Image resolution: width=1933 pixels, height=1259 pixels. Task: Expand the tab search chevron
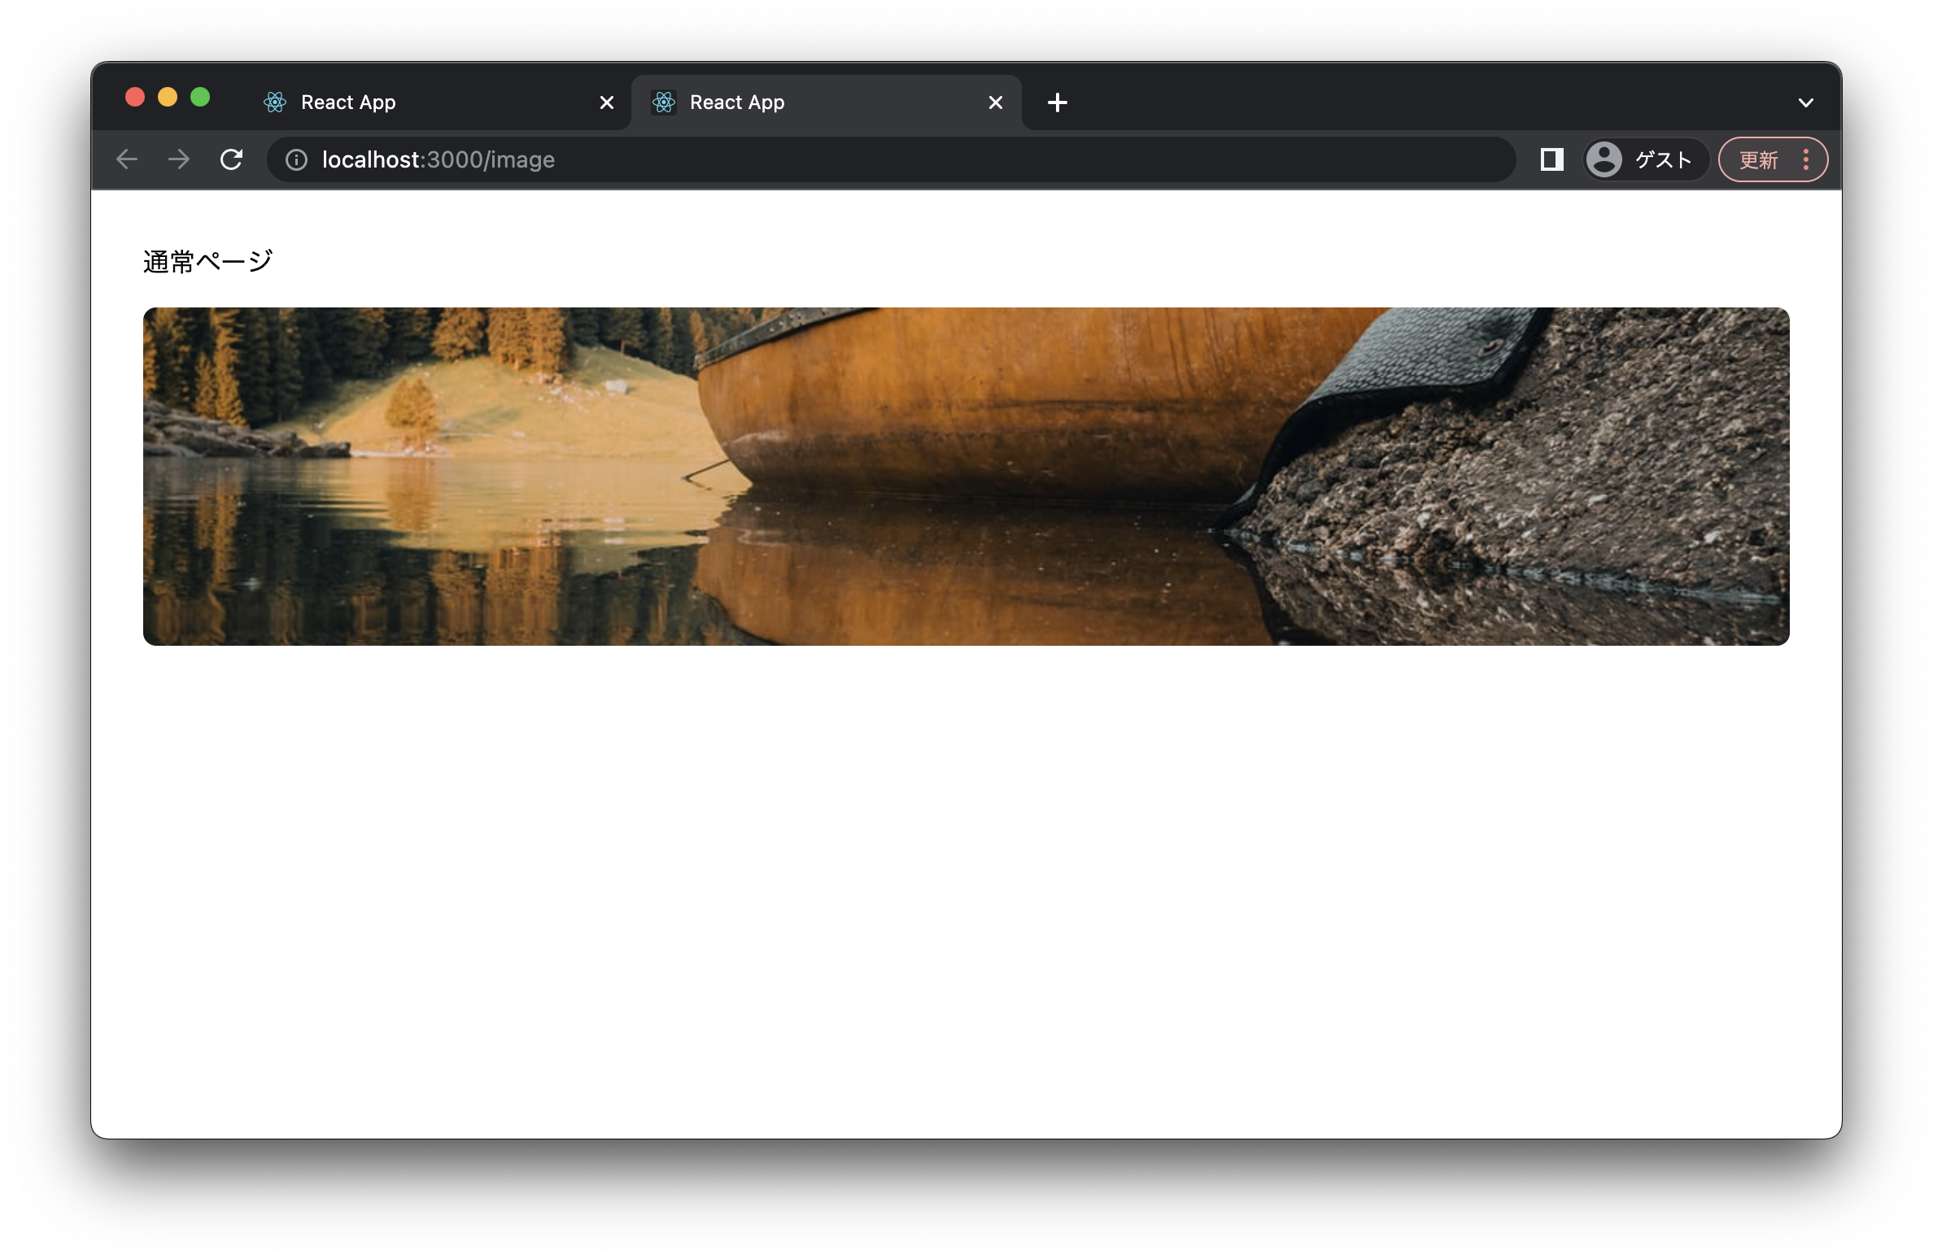[1805, 102]
